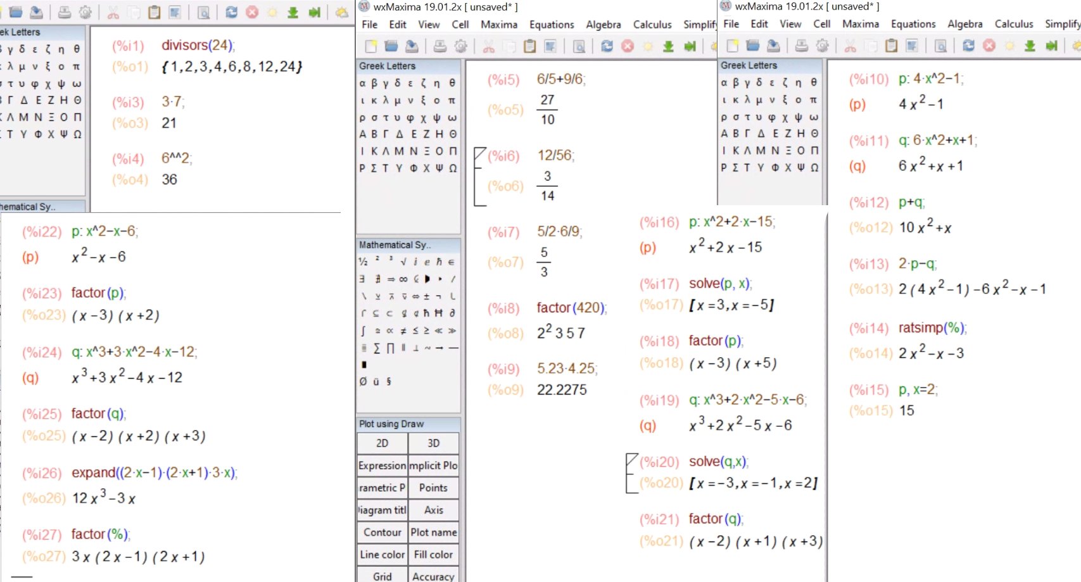The image size is (1081, 582).
Task: Open Calculus menu in the middle window
Action: click(x=652, y=25)
